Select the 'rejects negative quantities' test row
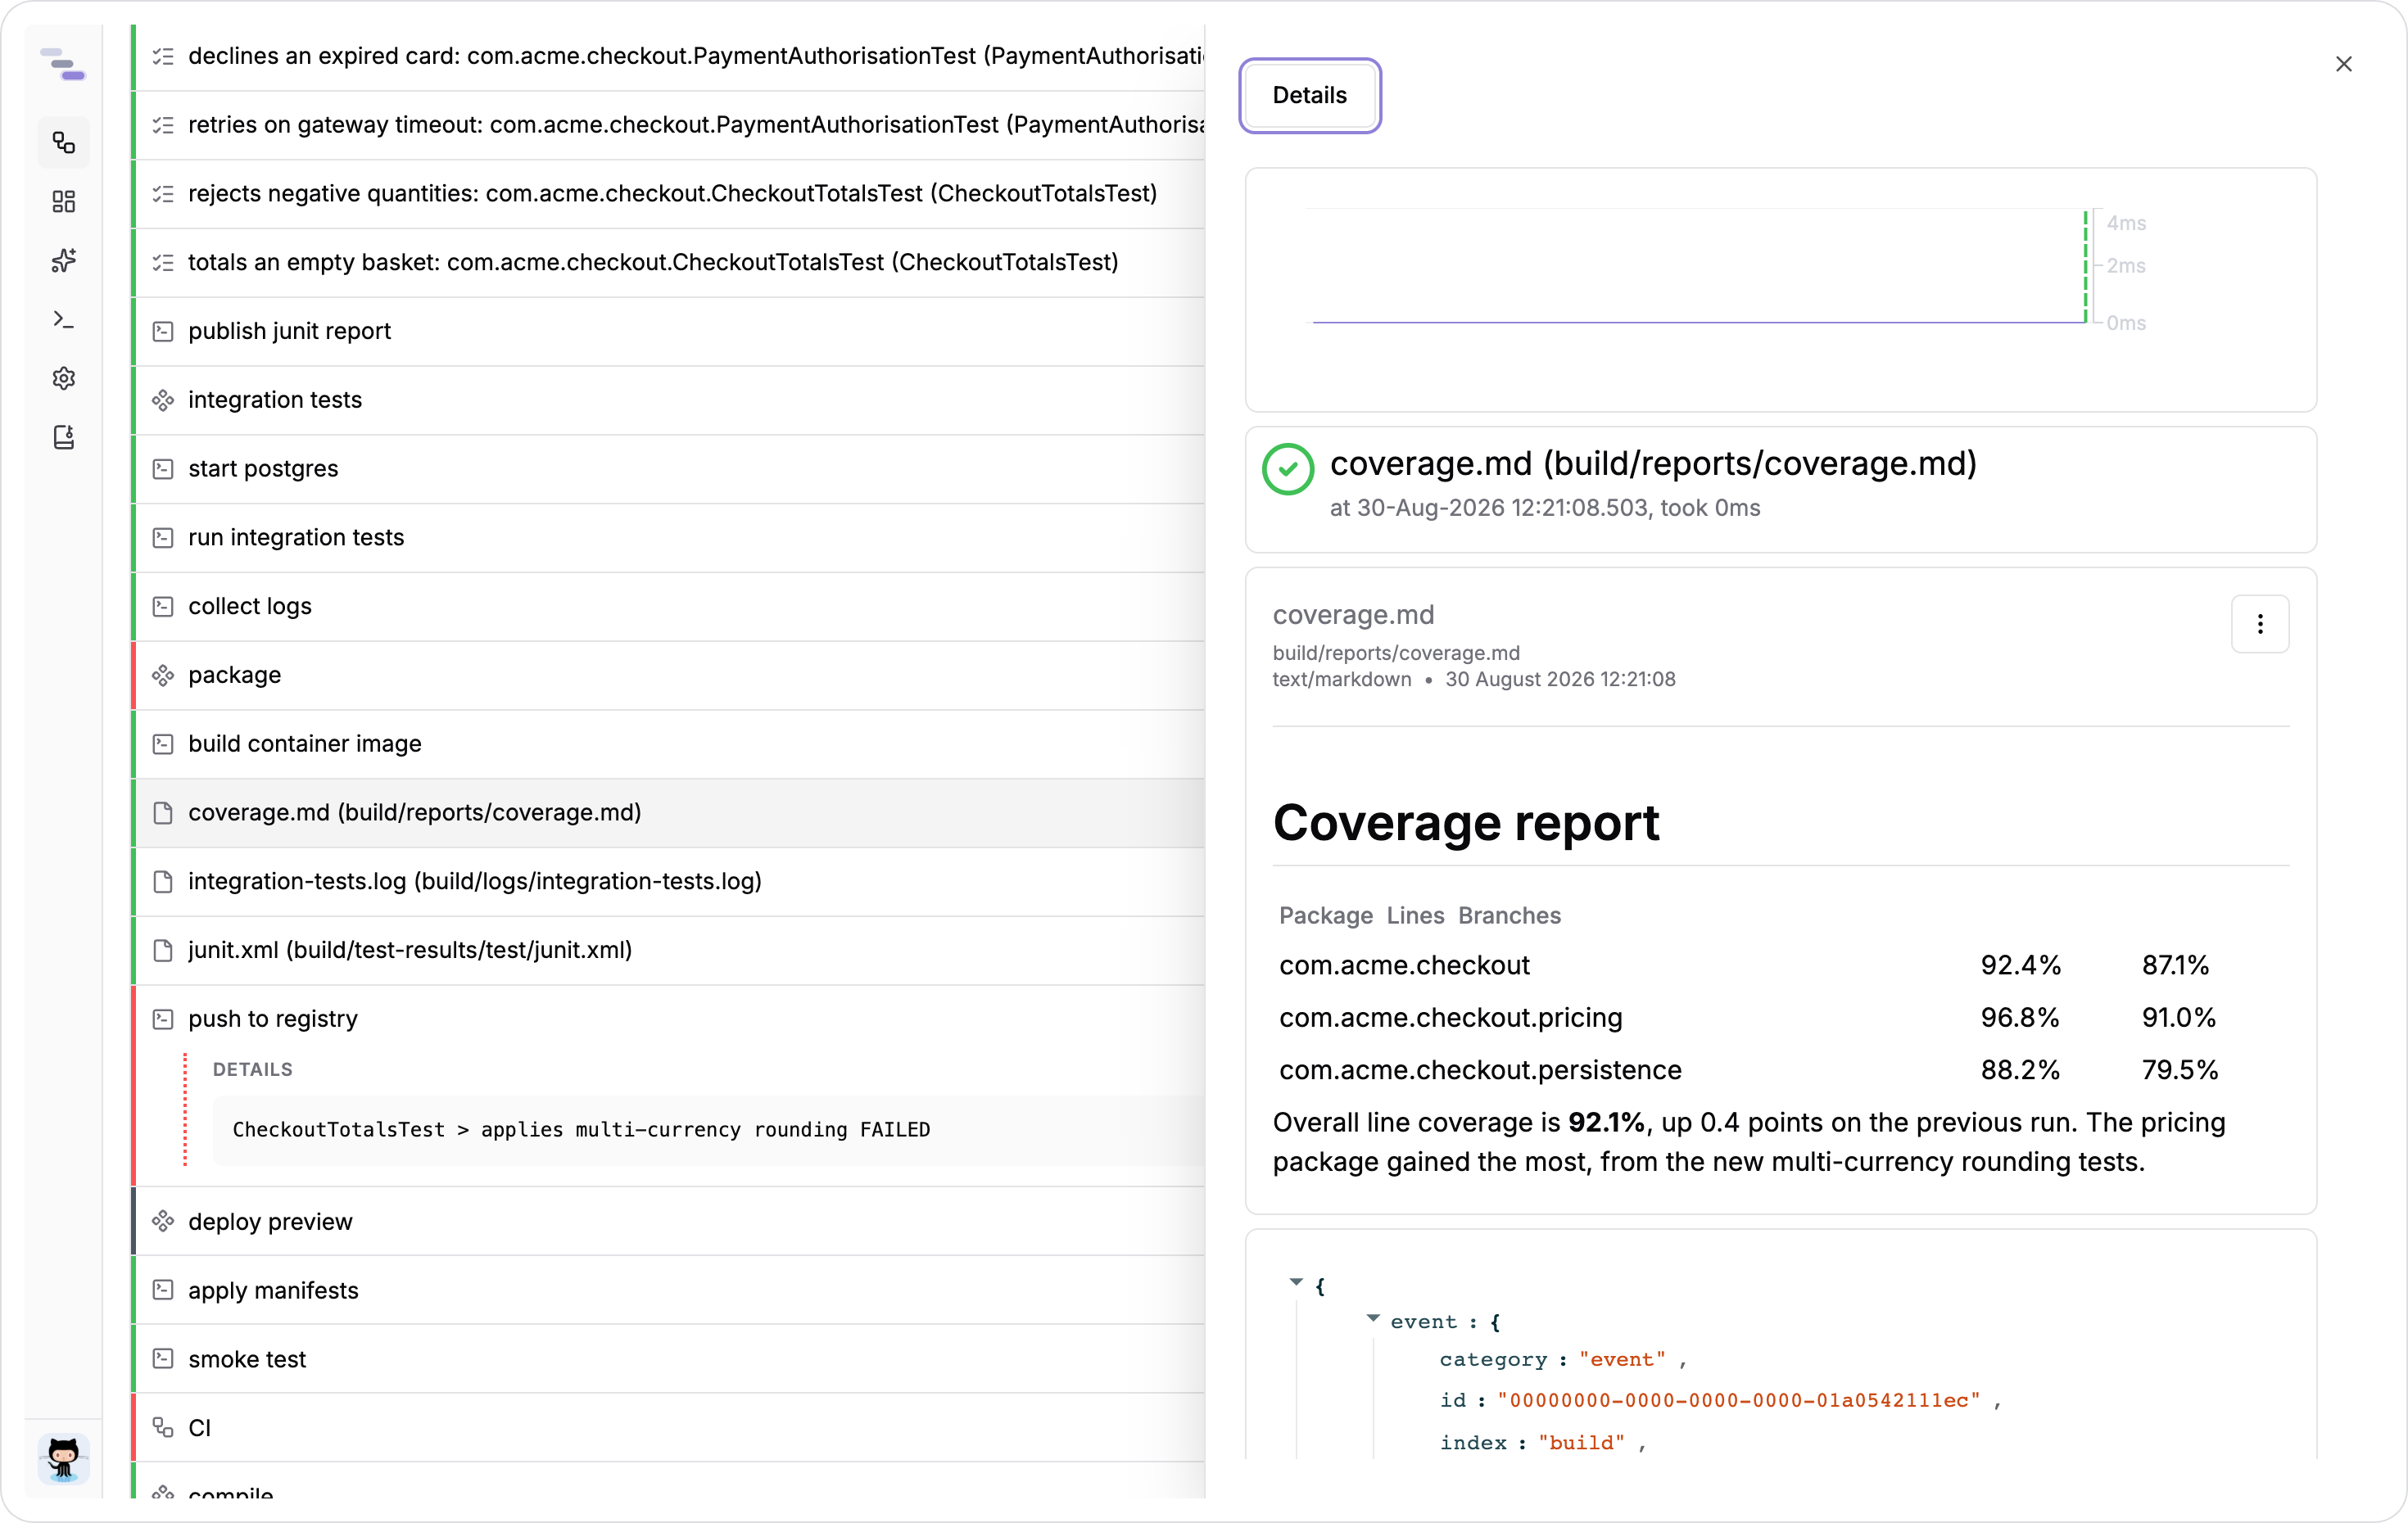The height and width of the screenshot is (1523, 2408). click(669, 194)
